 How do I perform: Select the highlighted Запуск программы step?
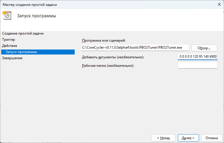[38, 52]
